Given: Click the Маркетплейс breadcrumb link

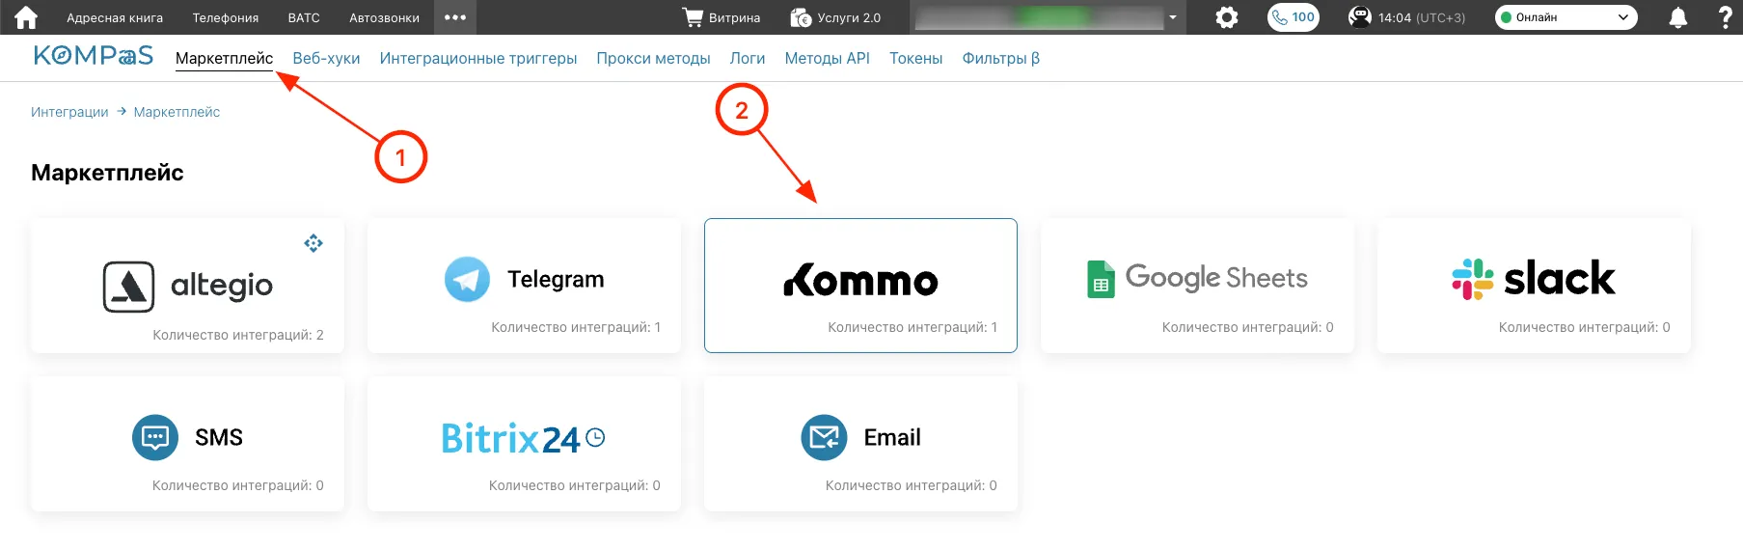Looking at the screenshot, I should coord(177,112).
